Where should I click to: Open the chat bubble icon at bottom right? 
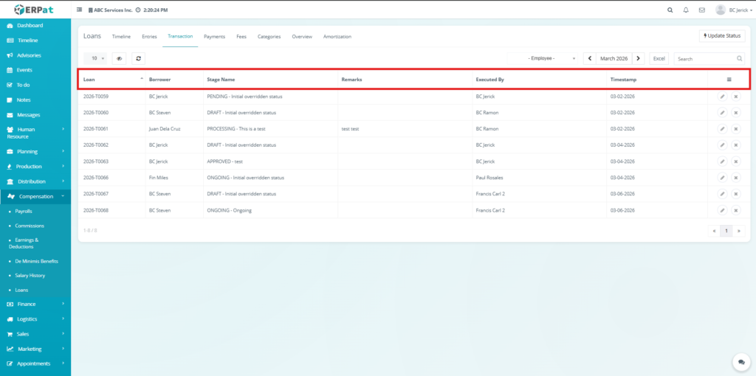740,361
